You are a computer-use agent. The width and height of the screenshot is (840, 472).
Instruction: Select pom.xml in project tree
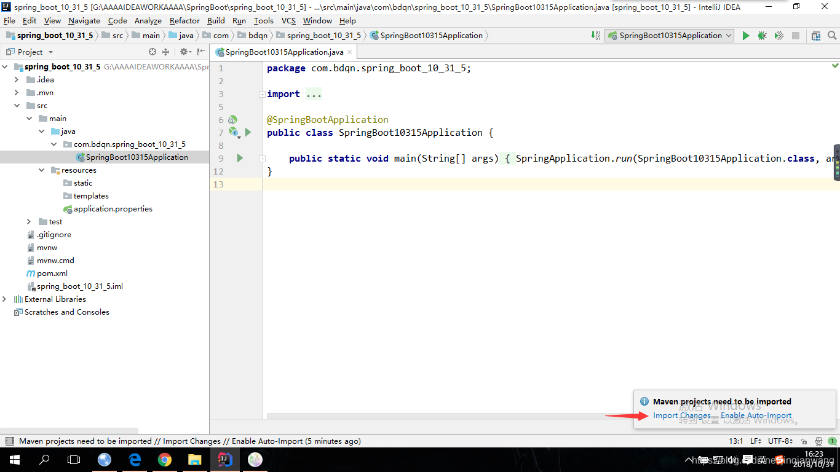[52, 273]
